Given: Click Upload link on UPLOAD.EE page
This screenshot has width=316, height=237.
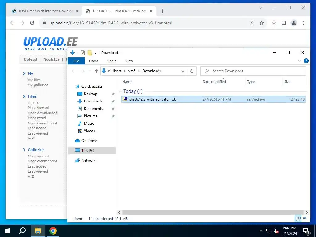Looking at the screenshot, I should (31, 60).
